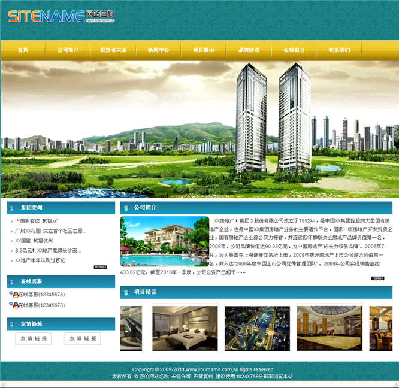Viewport: 399px width, 388px height.
Task: Open the 首页 home navigation item
Action: click(x=23, y=50)
